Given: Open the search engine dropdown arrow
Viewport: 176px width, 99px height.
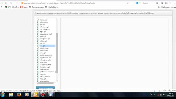Looking at the screenshot, I should pos(140,3).
